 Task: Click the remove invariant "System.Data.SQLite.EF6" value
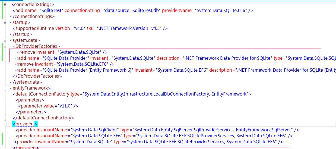coord(83,64)
